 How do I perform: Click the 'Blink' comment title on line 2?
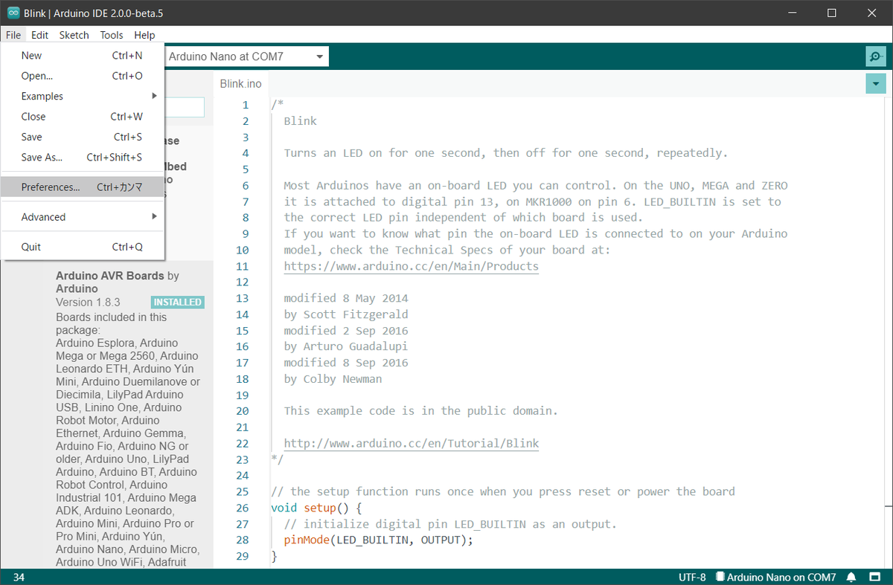pyautogui.click(x=300, y=121)
